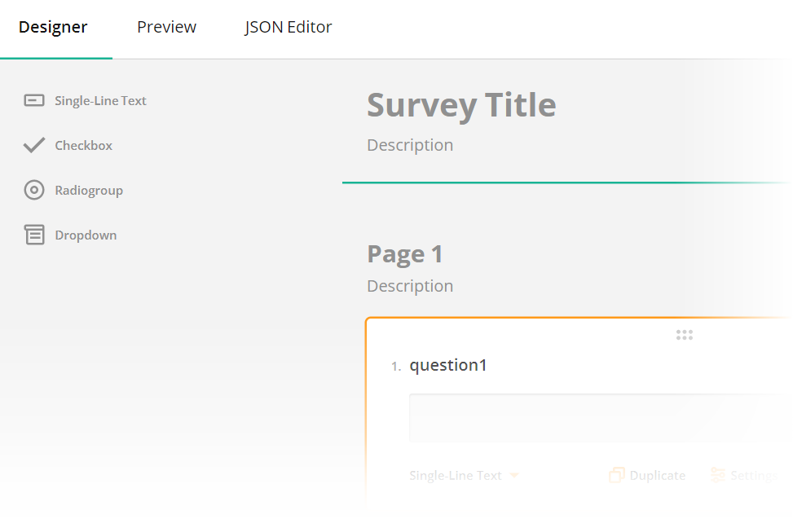Click the Page 1 heading to rename it
This screenshot has width=793, height=519.
pyautogui.click(x=404, y=253)
